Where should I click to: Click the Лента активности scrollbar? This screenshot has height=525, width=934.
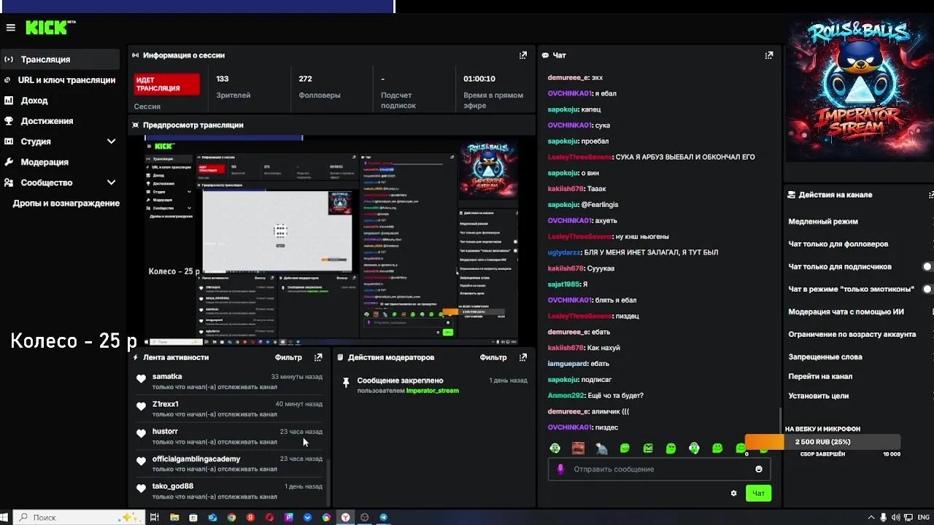point(328,482)
